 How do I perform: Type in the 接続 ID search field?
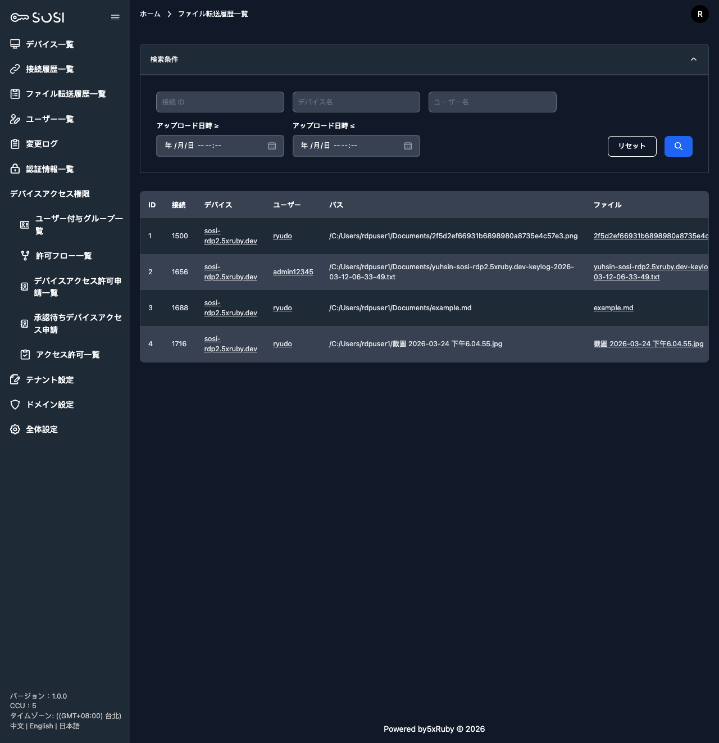tap(220, 102)
